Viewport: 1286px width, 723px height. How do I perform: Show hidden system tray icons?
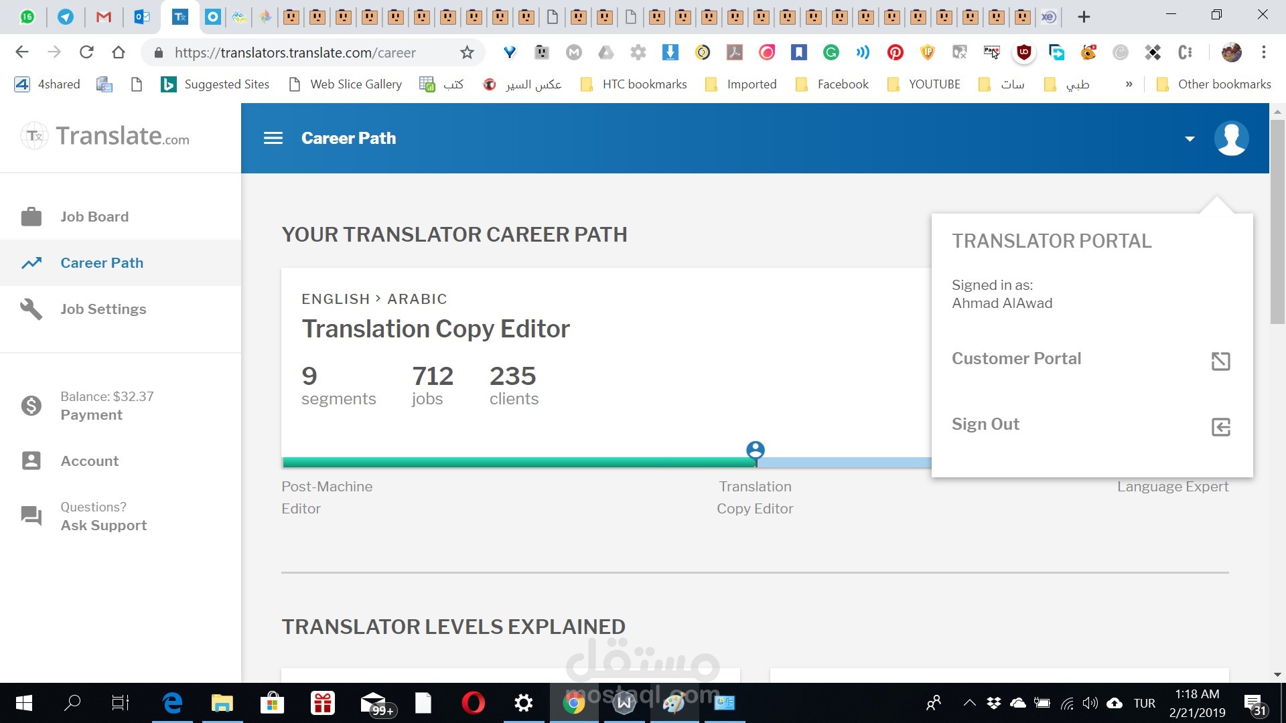tap(969, 703)
